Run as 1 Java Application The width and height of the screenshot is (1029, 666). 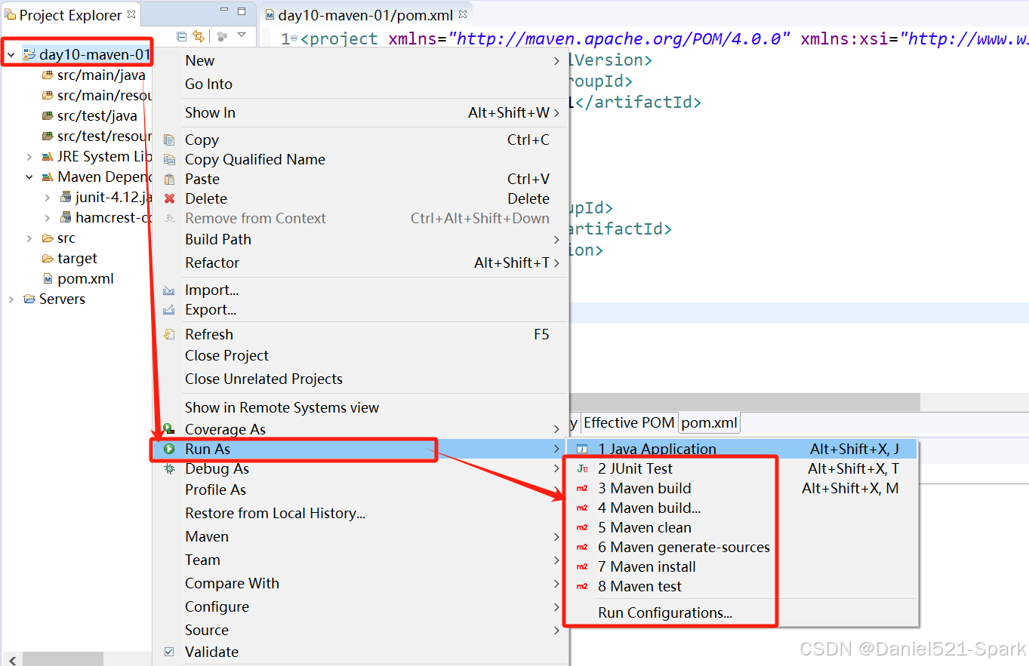741,449
